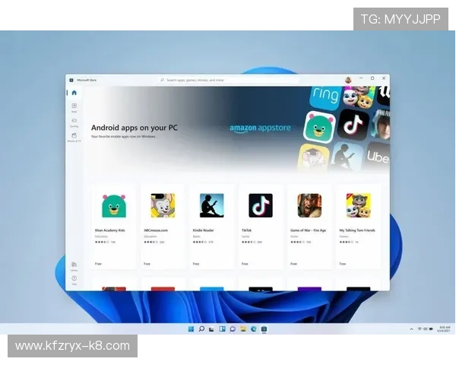Open the Help icon in sidebar

point(74,280)
